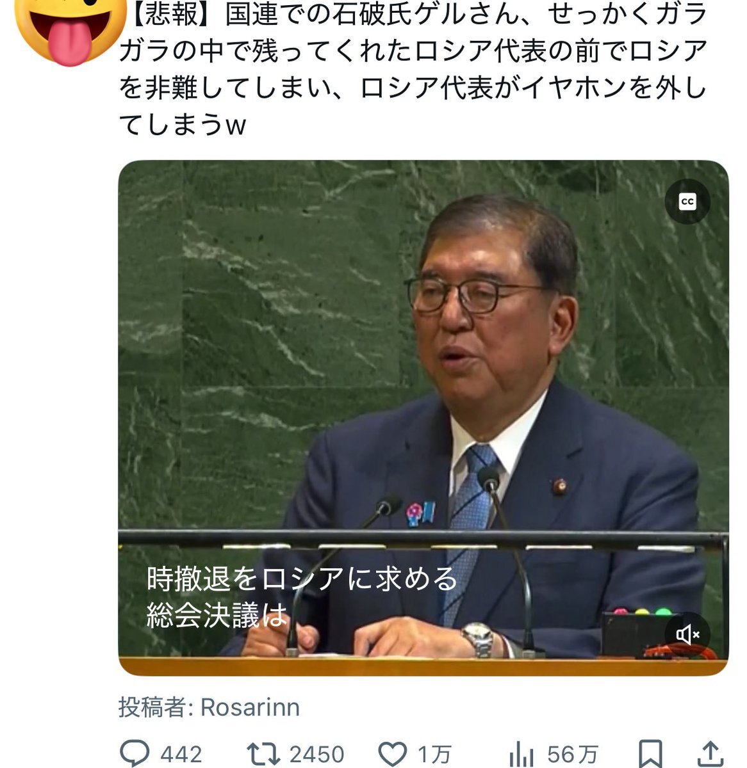Bookmark this post with the bookmark icon

point(650,753)
